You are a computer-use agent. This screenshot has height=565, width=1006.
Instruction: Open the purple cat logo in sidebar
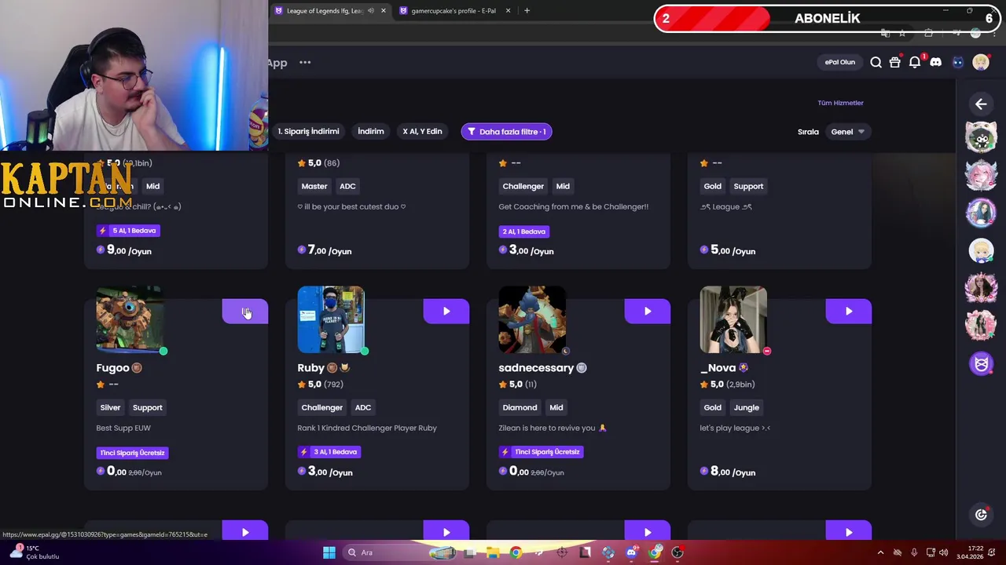(x=981, y=364)
